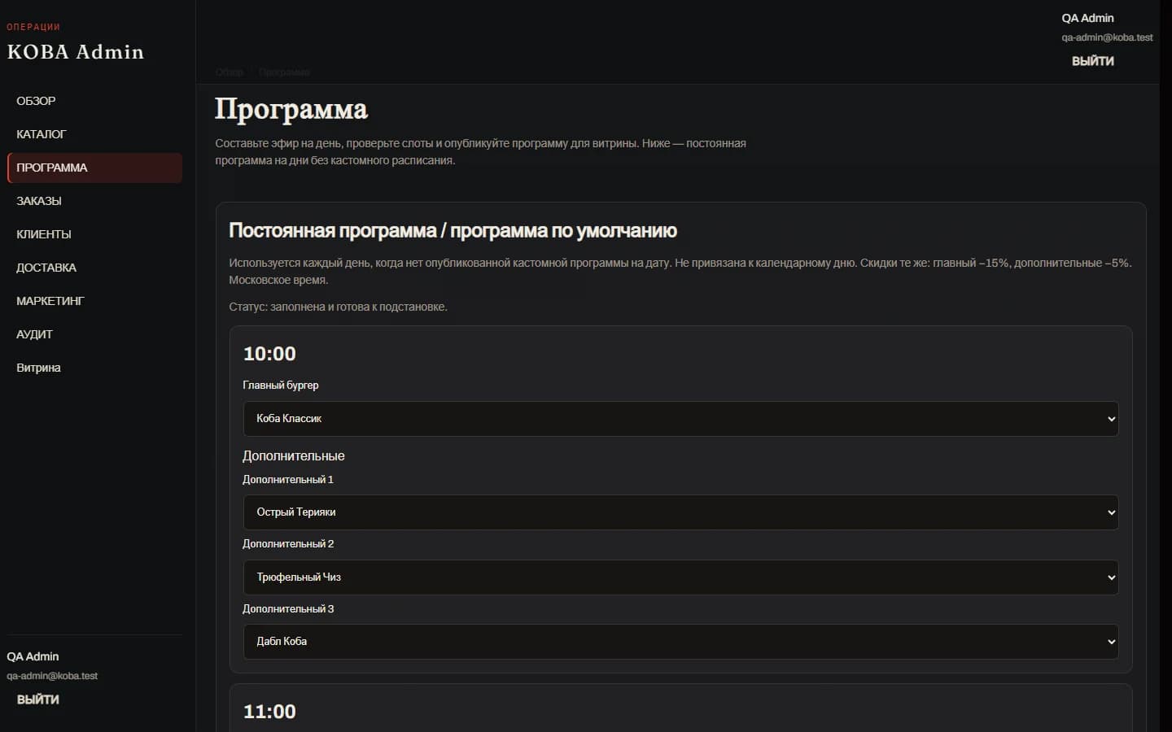Click qa-admin@koba.test email in sidebar footer
This screenshot has width=1172, height=732.
[x=52, y=676]
